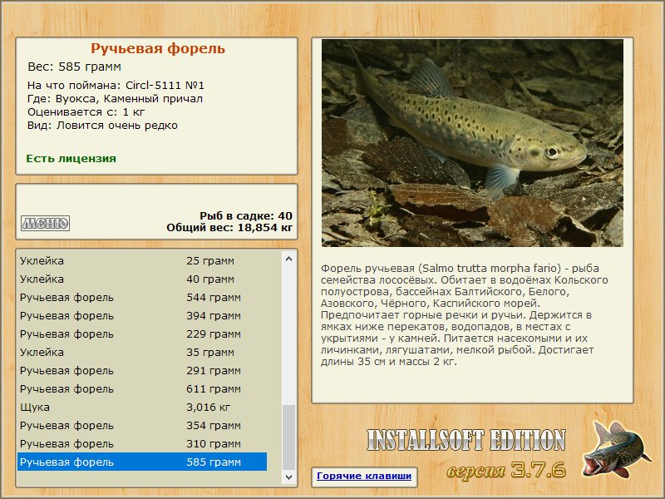Select Ручьевая форель 611 грамм row
This screenshot has width=665, height=499.
pos(142,388)
